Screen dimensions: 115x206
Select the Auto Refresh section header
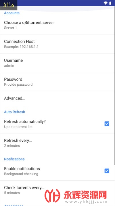click(x=14, y=112)
